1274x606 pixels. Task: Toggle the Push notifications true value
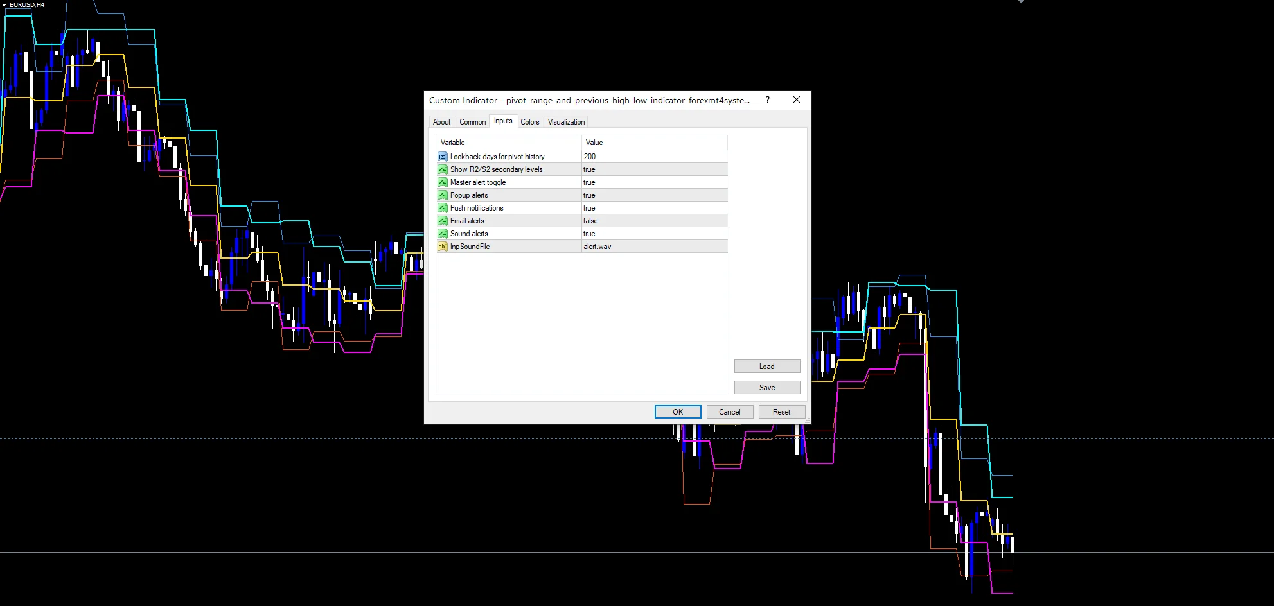click(655, 208)
